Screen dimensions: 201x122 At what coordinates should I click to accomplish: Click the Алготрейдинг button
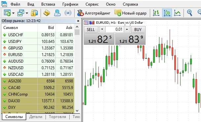click(94, 13)
